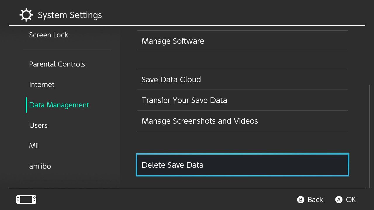Image resolution: width=374 pixels, height=210 pixels.
Task: Open the Screen Lock settings
Action: pos(49,35)
